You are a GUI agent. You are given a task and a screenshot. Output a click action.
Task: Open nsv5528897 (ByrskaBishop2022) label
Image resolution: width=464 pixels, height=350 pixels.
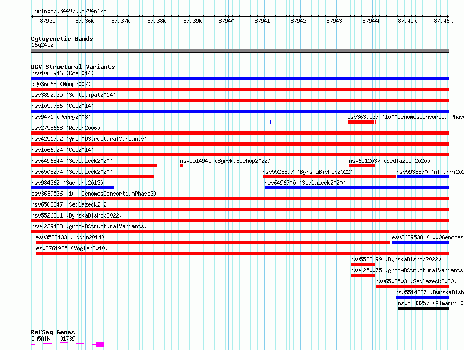pyautogui.click(x=308, y=172)
